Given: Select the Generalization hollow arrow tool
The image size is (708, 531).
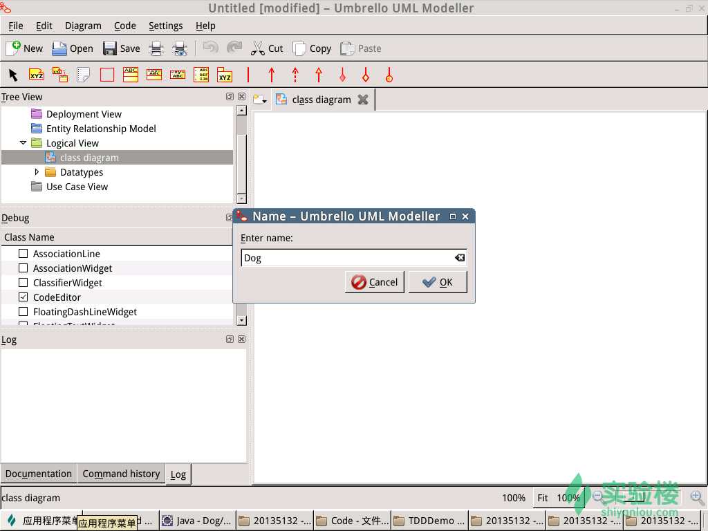Looking at the screenshot, I should (319, 75).
